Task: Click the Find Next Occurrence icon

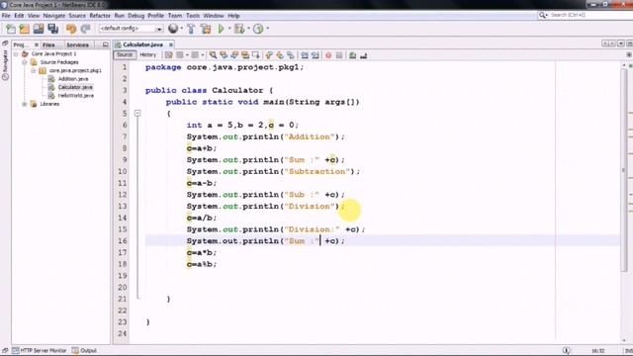Action: click(x=234, y=55)
